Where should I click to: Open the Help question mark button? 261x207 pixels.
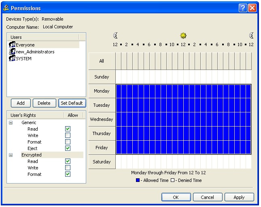click(243, 8)
